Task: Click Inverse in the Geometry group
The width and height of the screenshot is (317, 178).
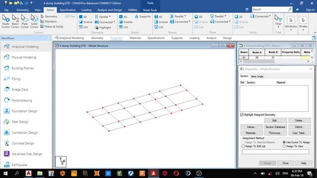Action: (86, 22)
